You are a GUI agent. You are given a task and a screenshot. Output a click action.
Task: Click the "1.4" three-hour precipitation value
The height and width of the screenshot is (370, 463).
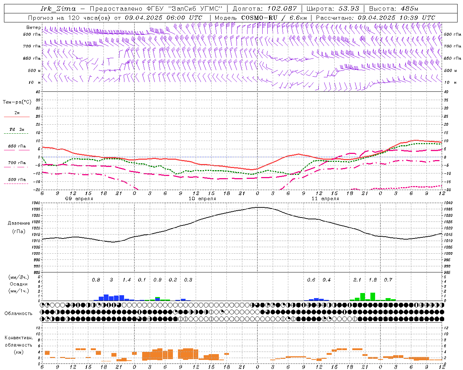click(x=127, y=280)
